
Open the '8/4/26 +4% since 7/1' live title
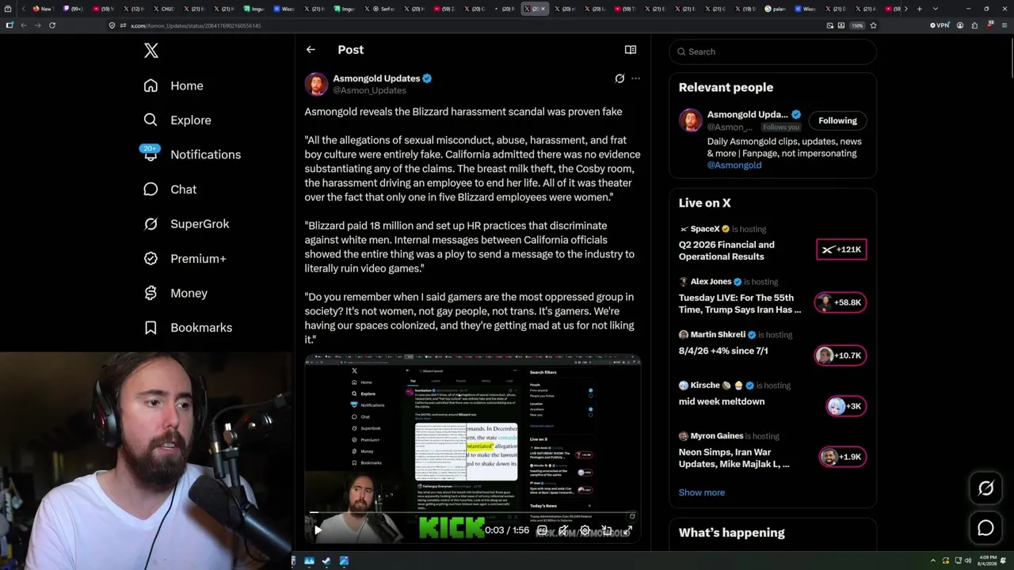723,351
